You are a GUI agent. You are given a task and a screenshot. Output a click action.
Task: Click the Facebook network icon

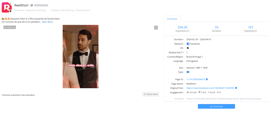pyautogui.click(x=188, y=44)
